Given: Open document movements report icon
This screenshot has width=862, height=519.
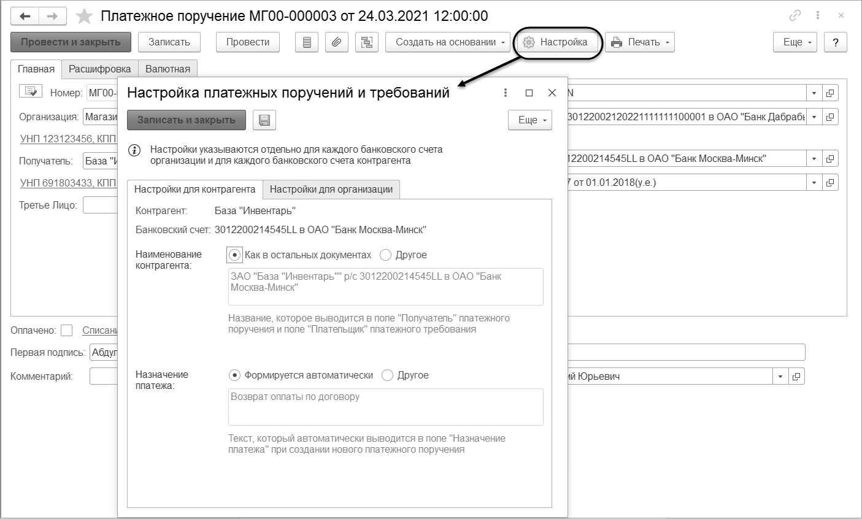Looking at the screenshot, I should (307, 42).
